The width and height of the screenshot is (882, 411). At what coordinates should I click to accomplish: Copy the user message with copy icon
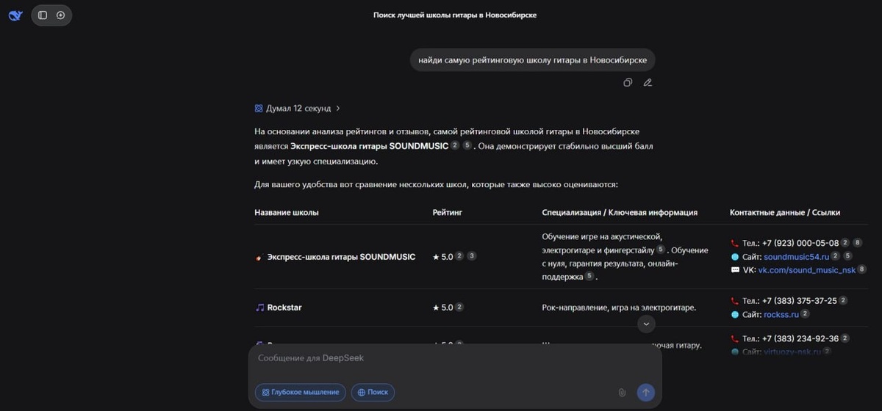tap(628, 83)
